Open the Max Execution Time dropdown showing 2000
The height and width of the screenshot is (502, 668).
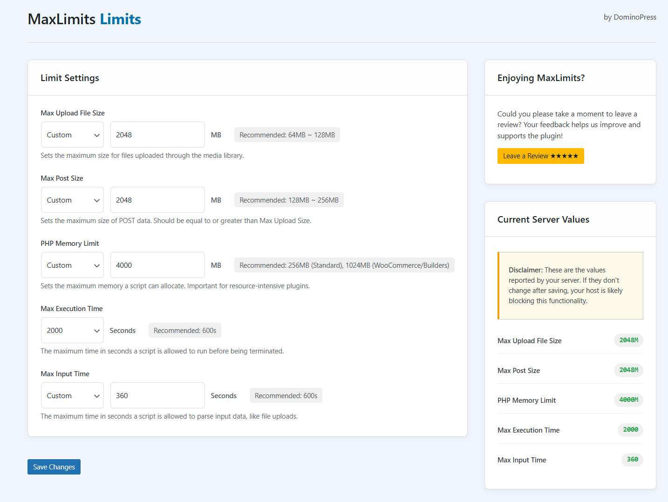pos(72,331)
